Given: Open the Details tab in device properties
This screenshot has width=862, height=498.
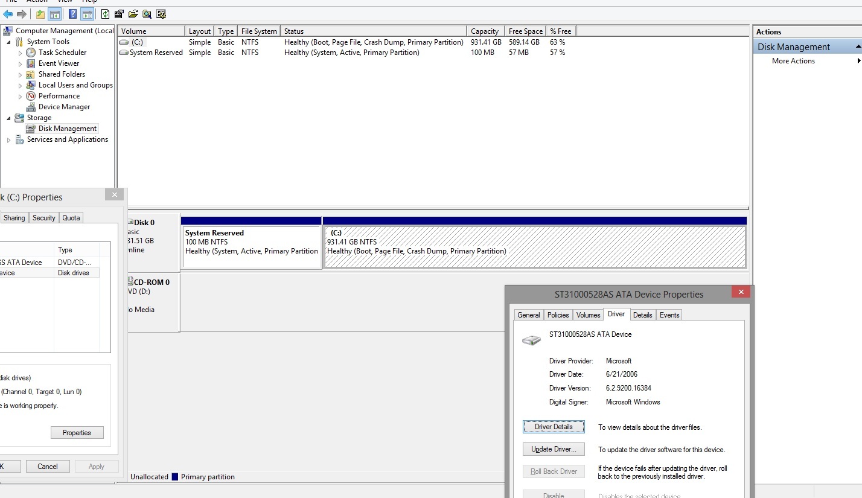Looking at the screenshot, I should coord(642,315).
